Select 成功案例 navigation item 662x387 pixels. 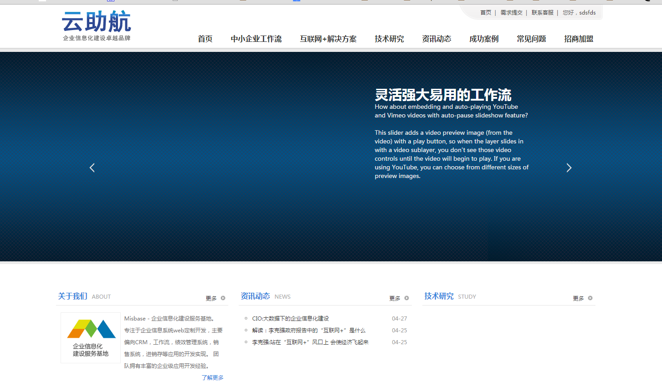[x=484, y=39]
